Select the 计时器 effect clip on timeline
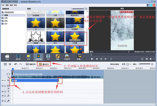 tap(35, 81)
